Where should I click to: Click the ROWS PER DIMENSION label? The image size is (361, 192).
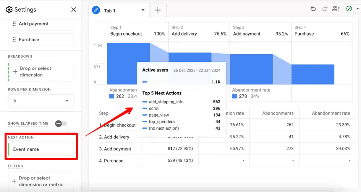pyautogui.click(x=29, y=90)
